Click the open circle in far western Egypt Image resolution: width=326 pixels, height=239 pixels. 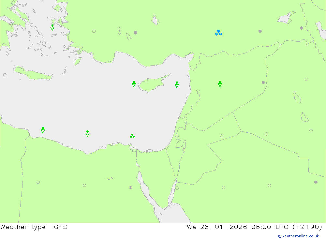(x=38, y=182)
